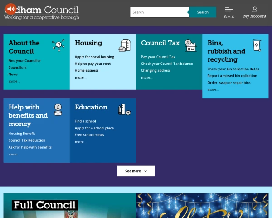Open Help with benefits and money heading
This screenshot has width=272, height=218.
click(x=28, y=115)
